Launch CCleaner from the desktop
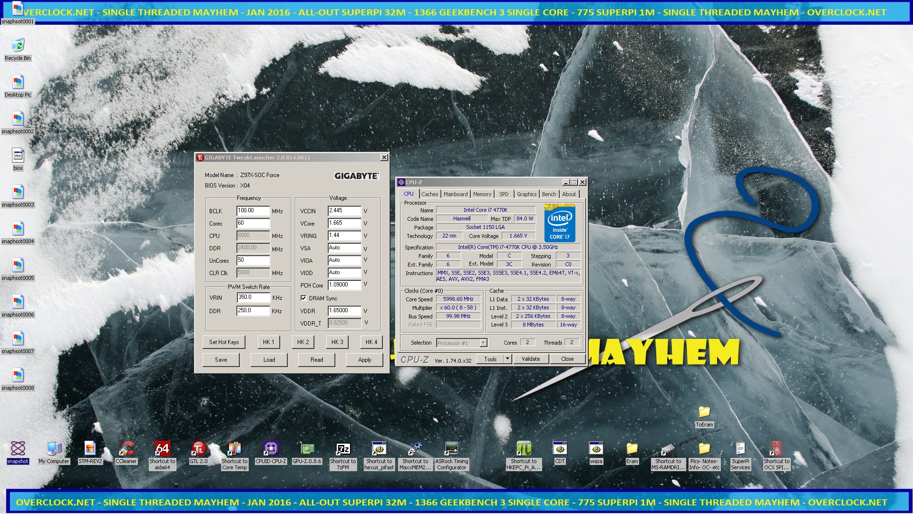The height and width of the screenshot is (514, 913). tap(126, 453)
